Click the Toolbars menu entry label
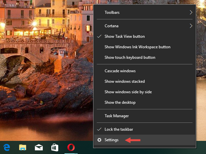The height and width of the screenshot is (154, 206). 112,13
